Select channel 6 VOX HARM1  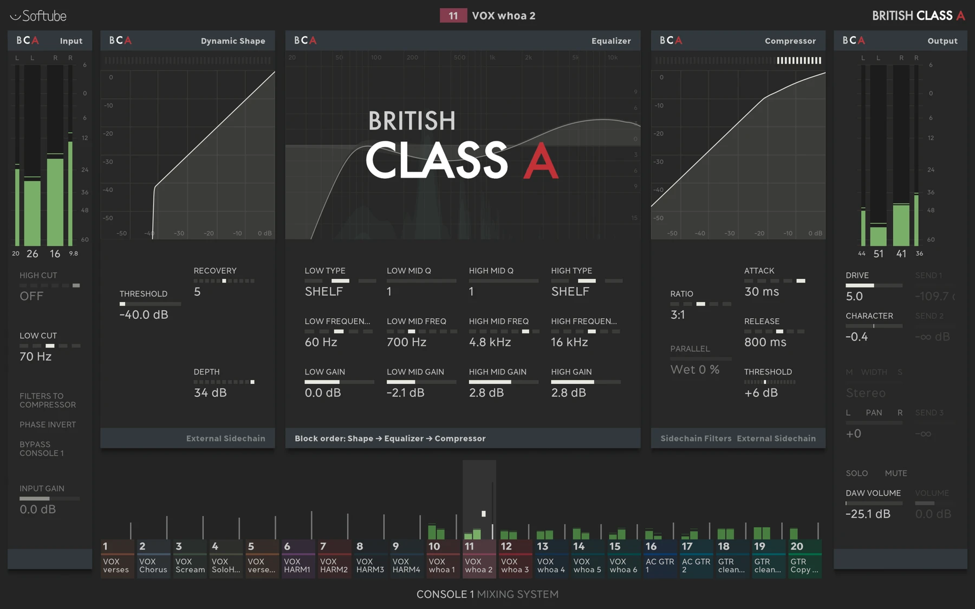[298, 559]
